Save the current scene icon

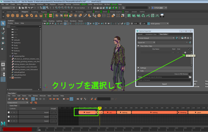coord(26,8)
